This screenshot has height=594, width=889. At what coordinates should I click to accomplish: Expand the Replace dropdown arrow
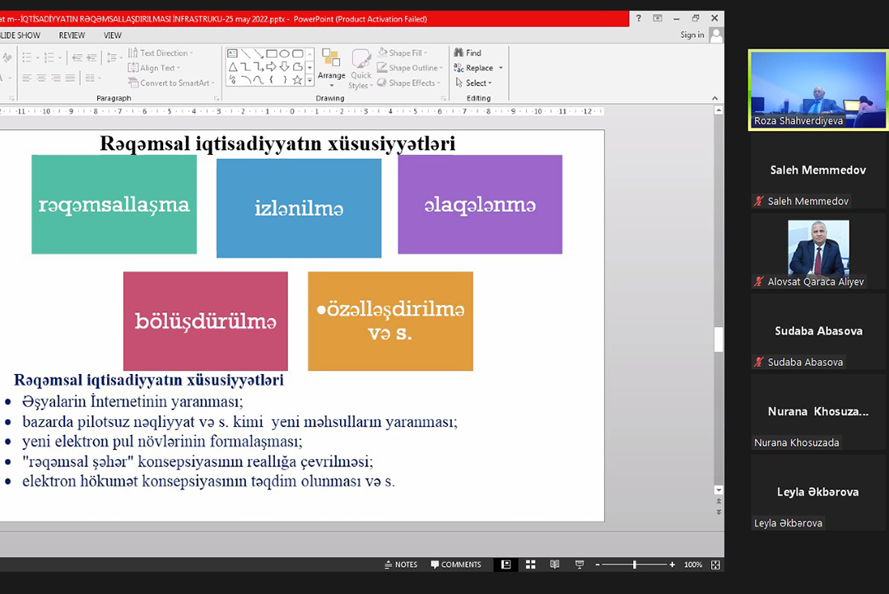500,68
